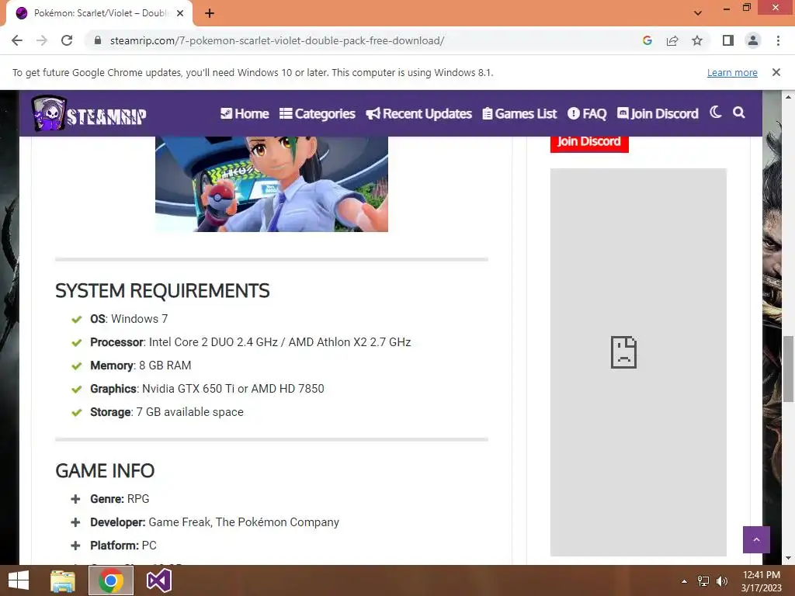This screenshot has width=795, height=596.
Task: Click 'Genre: RPG' text
Action: click(120, 499)
